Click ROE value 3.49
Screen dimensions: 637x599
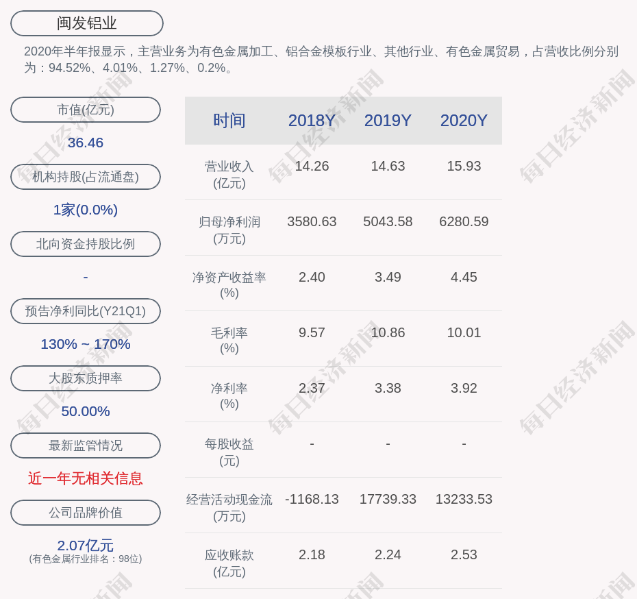pyautogui.click(x=388, y=277)
